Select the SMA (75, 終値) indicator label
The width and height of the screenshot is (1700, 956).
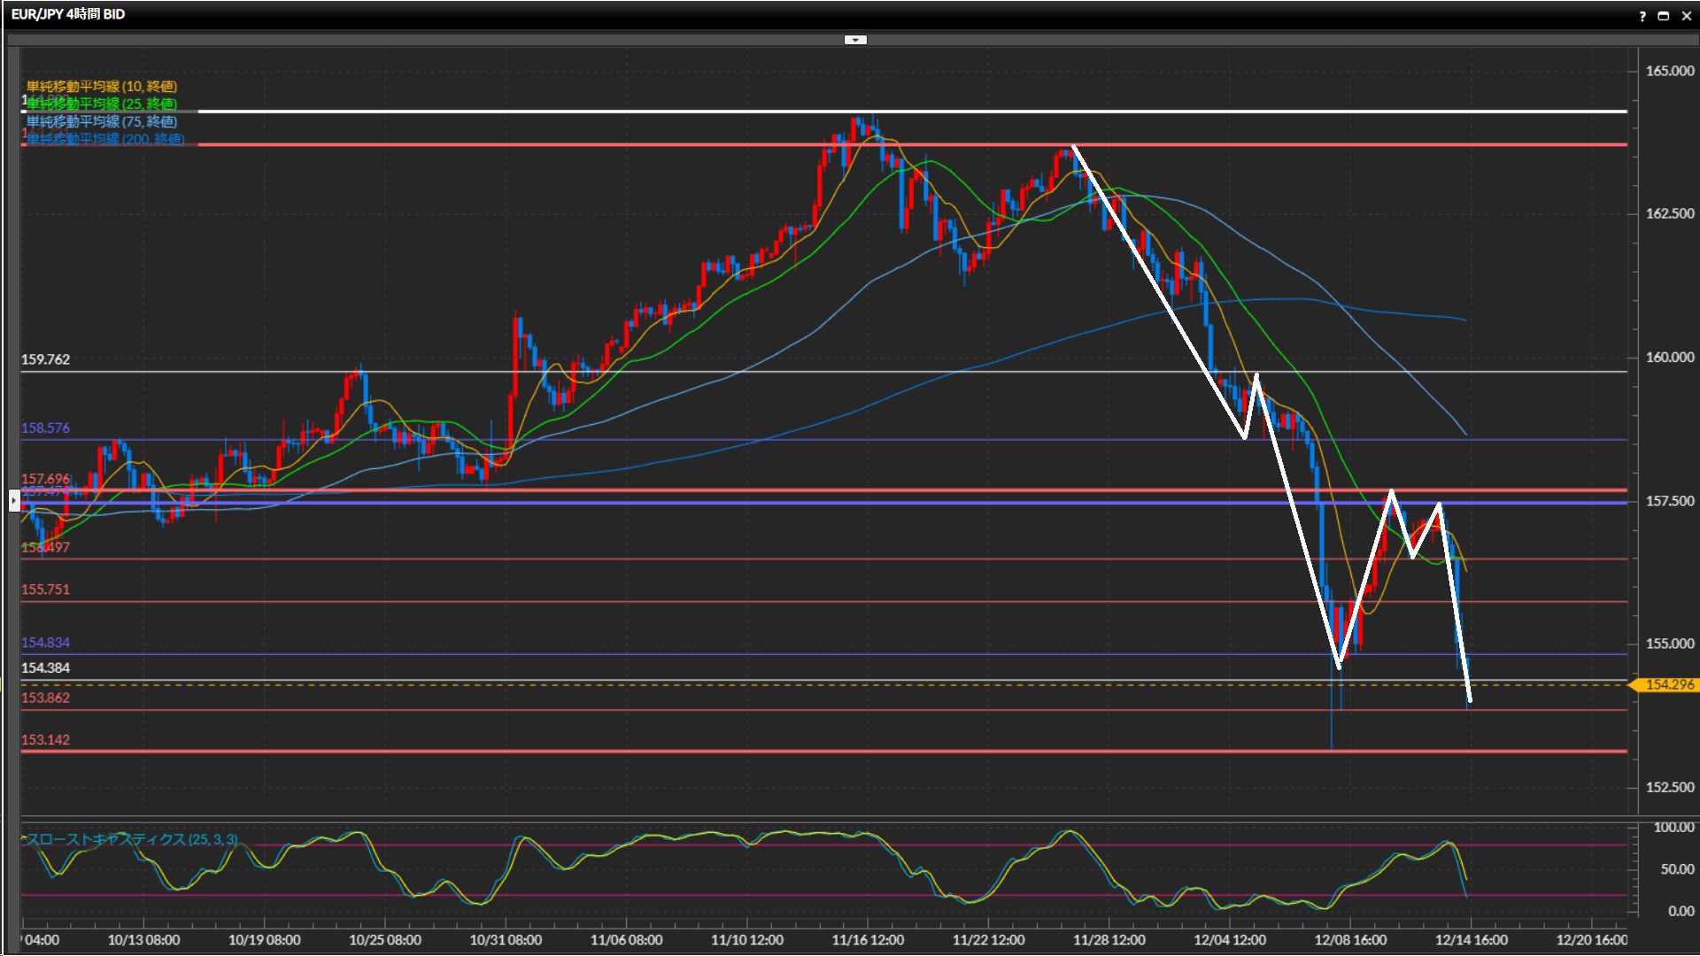(102, 122)
